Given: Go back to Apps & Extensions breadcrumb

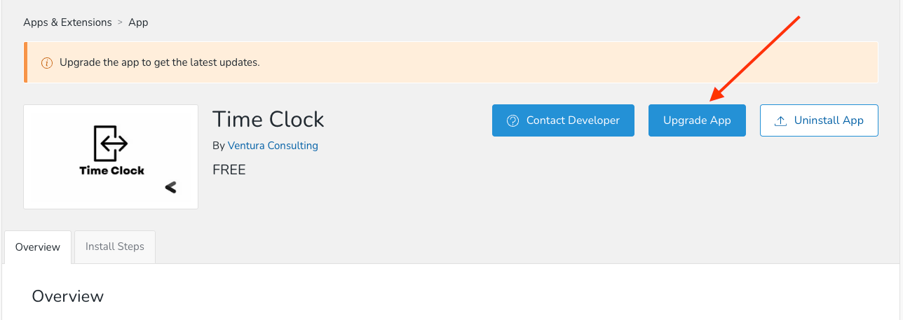Looking at the screenshot, I should click(67, 22).
